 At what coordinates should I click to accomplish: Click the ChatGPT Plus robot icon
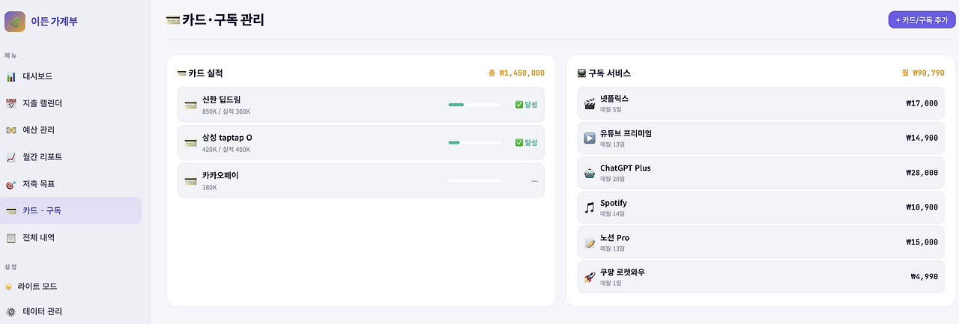coord(590,173)
